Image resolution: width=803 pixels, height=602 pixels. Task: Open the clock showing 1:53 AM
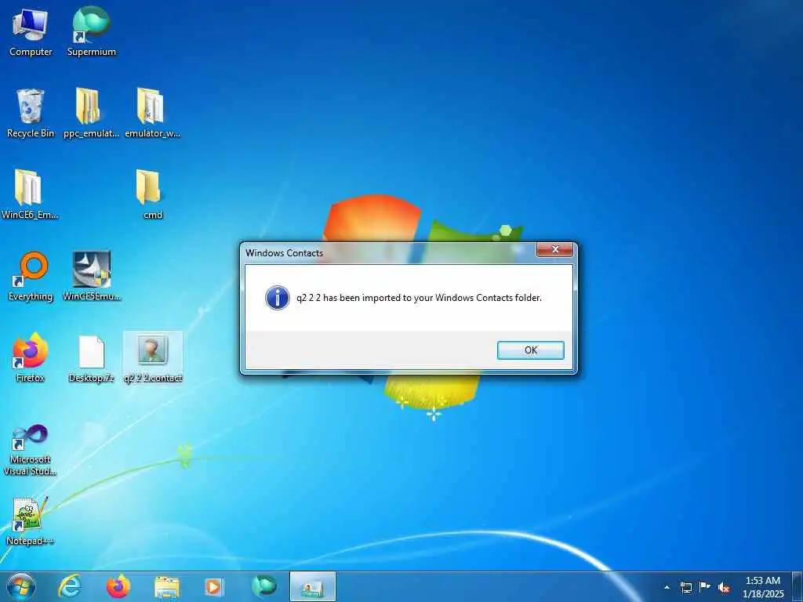tap(763, 587)
